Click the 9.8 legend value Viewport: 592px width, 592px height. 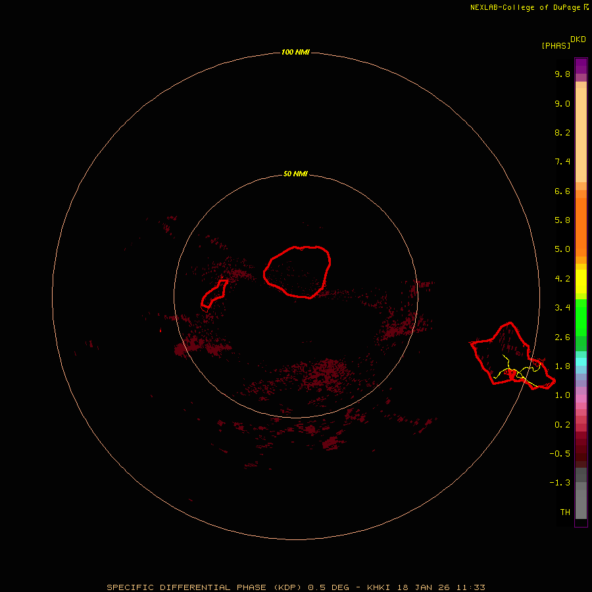[x=562, y=74]
